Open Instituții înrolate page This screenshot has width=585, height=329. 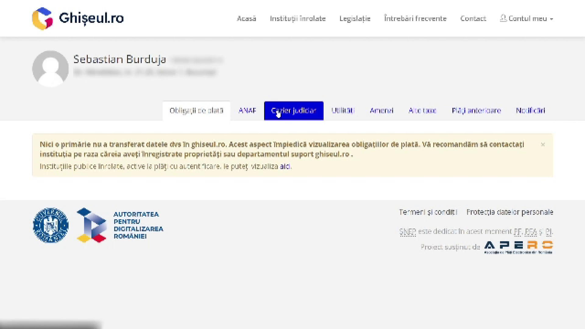coord(298,19)
